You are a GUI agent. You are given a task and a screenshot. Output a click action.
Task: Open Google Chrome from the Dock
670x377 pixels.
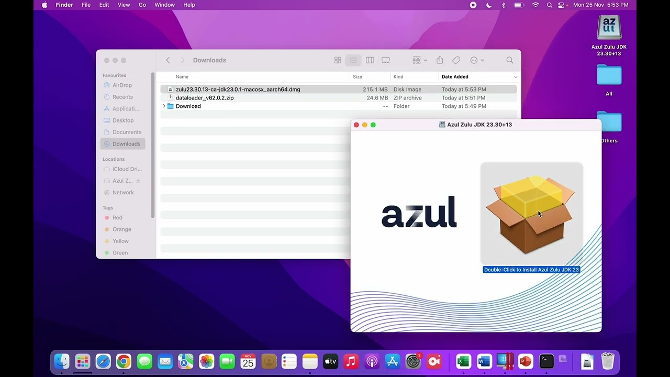pyautogui.click(x=124, y=361)
